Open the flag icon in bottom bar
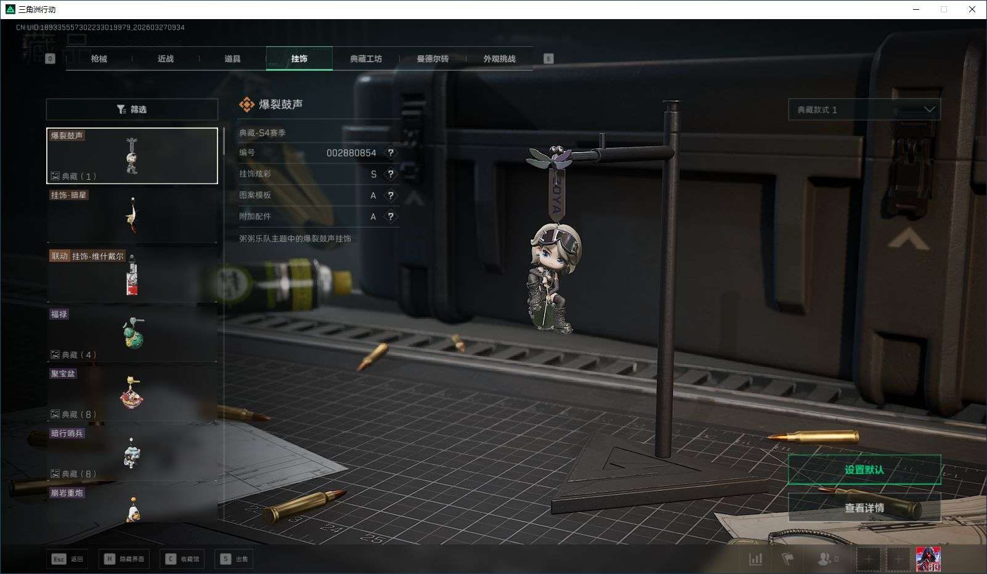 click(x=788, y=559)
